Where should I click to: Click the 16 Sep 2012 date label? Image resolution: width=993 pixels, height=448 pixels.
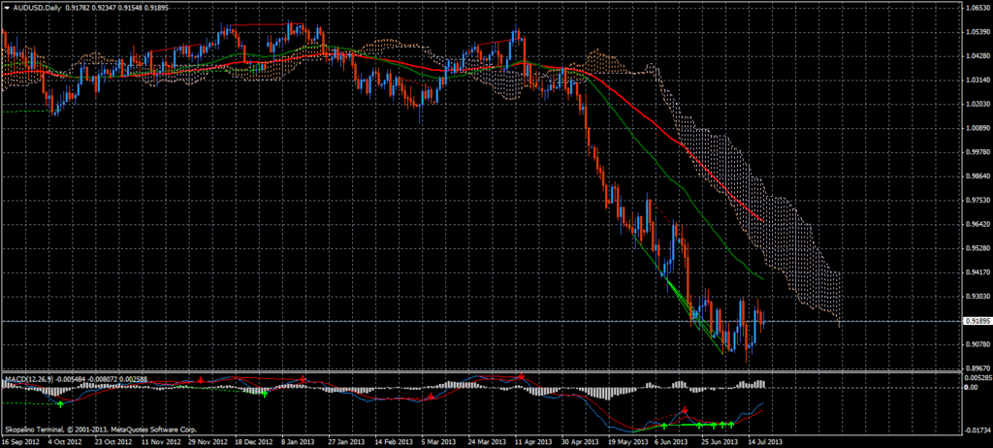pos(20,440)
